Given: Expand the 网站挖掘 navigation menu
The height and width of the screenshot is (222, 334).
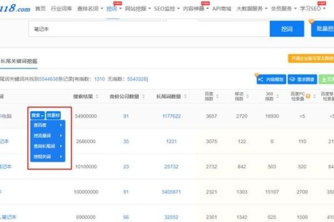Looking at the screenshot, I should click(137, 9).
